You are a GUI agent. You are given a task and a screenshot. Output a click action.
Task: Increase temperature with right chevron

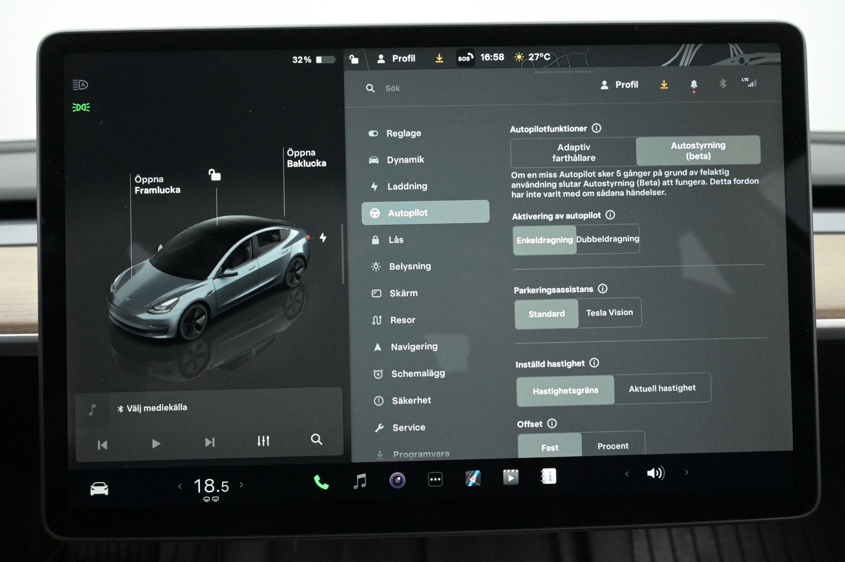(x=242, y=485)
